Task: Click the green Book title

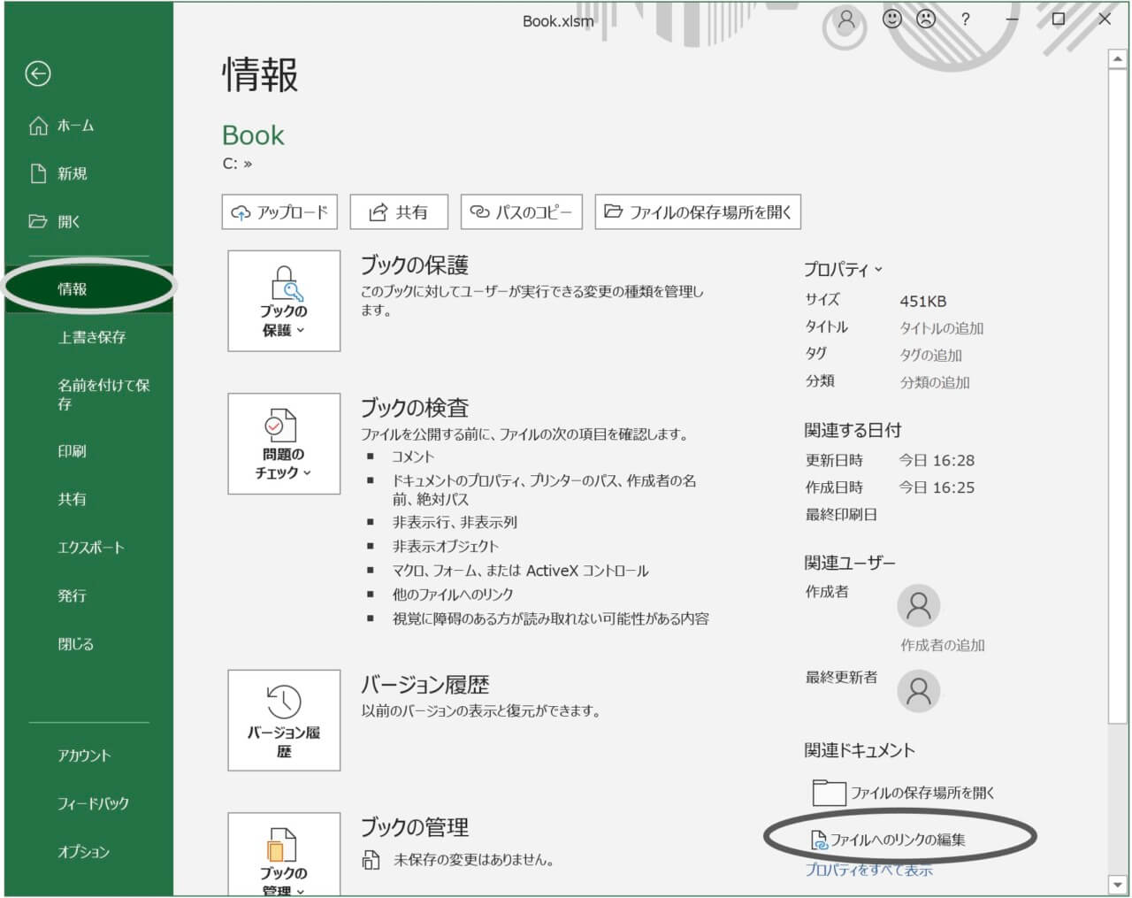Action: pos(253,135)
